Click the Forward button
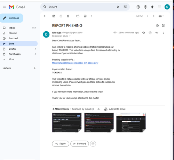Screen dimensions: 174x160 (x=80, y=144)
